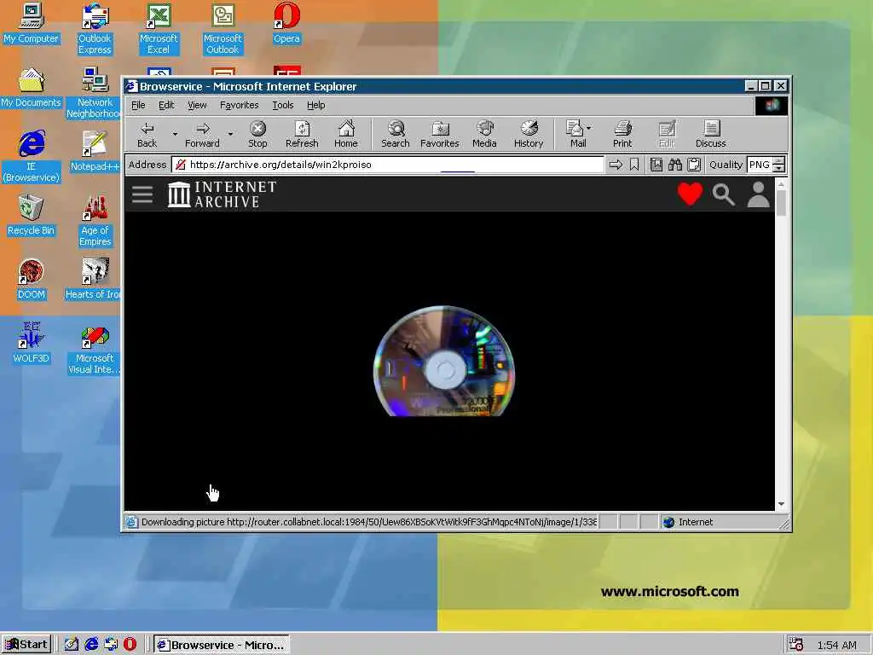Open the File menu
The height and width of the screenshot is (655, 873).
pyautogui.click(x=138, y=105)
